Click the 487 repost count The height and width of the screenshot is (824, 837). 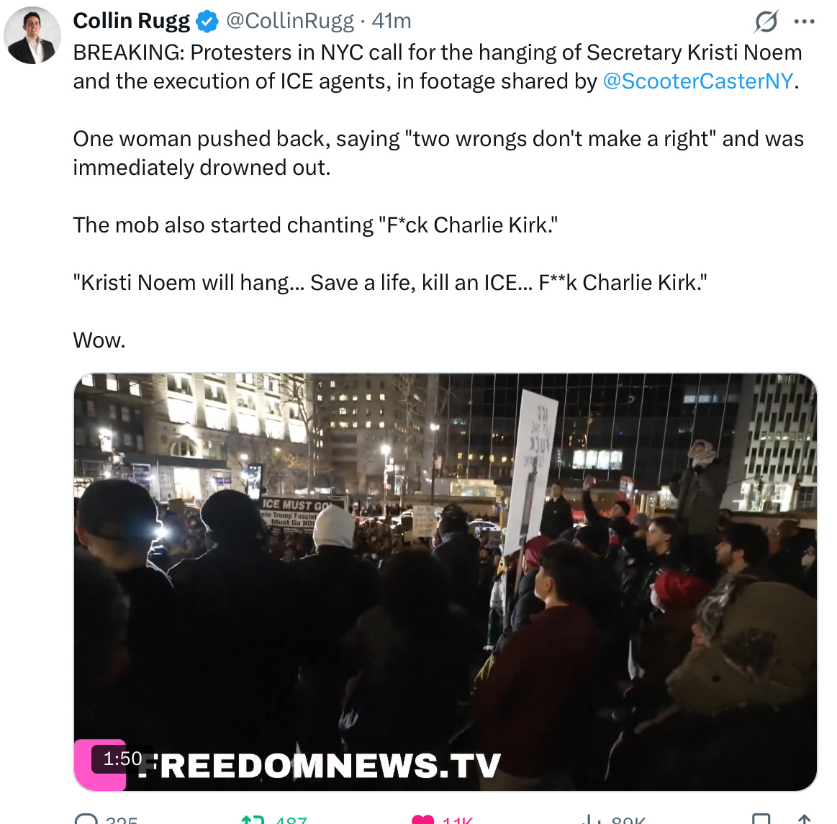(291, 820)
